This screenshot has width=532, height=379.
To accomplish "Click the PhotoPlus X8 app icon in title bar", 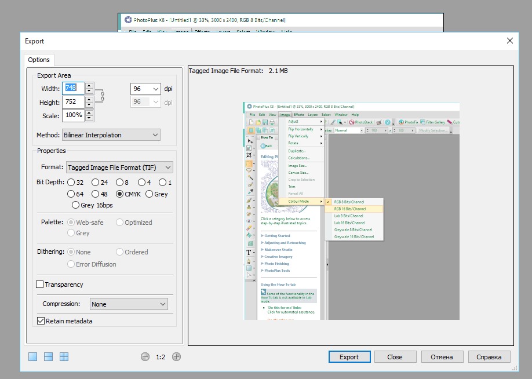I will tap(128, 20).
